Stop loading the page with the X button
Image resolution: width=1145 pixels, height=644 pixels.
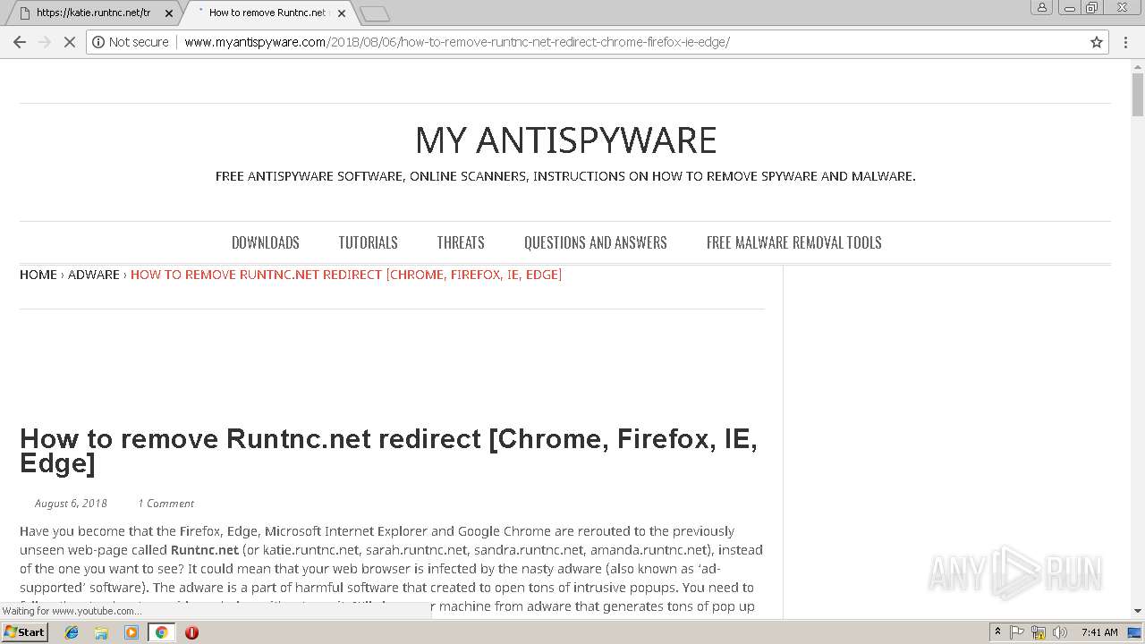click(x=69, y=42)
